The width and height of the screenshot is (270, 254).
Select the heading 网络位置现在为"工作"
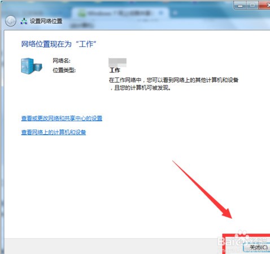59,44
